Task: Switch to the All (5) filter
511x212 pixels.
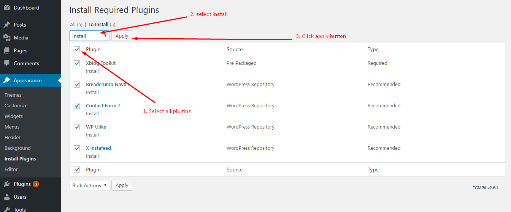Action: (76, 24)
